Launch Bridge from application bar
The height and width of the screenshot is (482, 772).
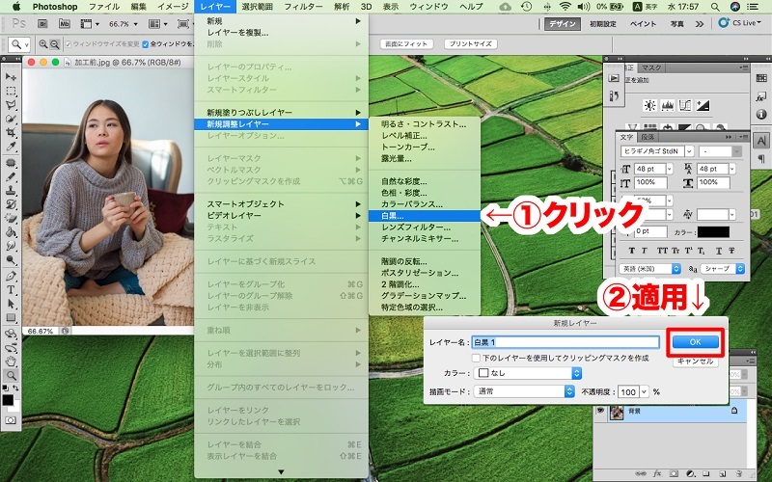point(42,23)
